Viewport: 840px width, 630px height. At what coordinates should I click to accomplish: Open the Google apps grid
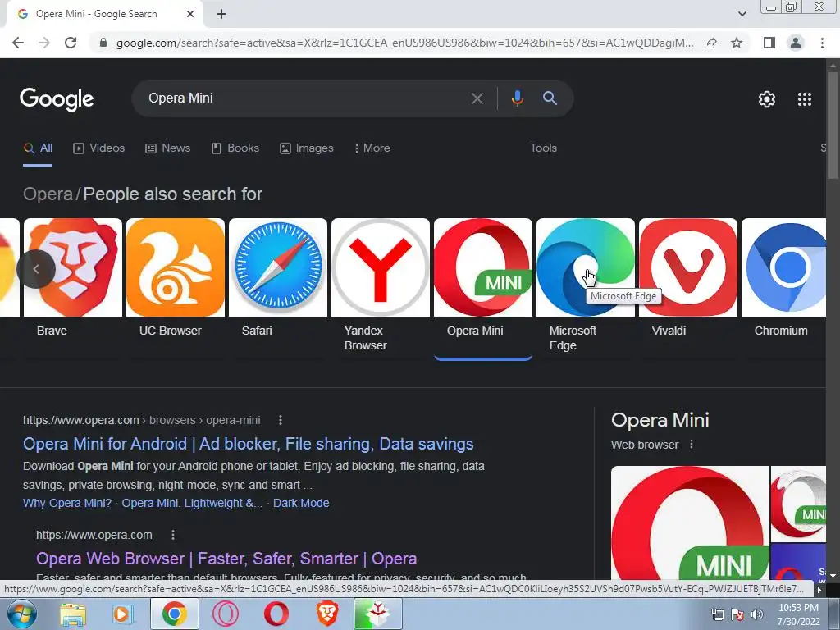(805, 99)
